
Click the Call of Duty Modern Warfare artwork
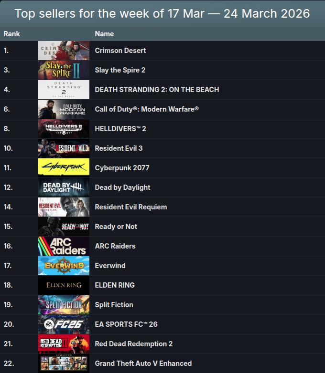[64, 109]
